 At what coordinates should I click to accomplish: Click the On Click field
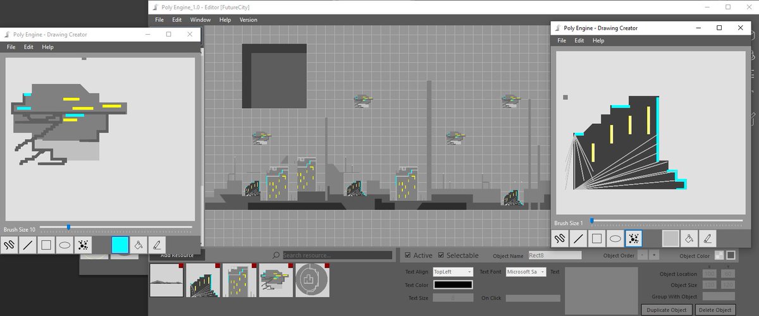pyautogui.click(x=533, y=298)
